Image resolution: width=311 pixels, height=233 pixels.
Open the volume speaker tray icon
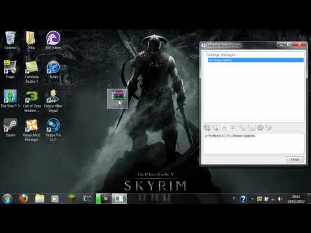coord(280,199)
